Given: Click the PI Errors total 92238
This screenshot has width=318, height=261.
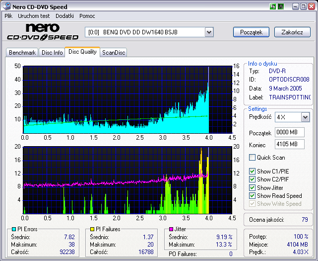Looking at the screenshot, I should [67, 252].
